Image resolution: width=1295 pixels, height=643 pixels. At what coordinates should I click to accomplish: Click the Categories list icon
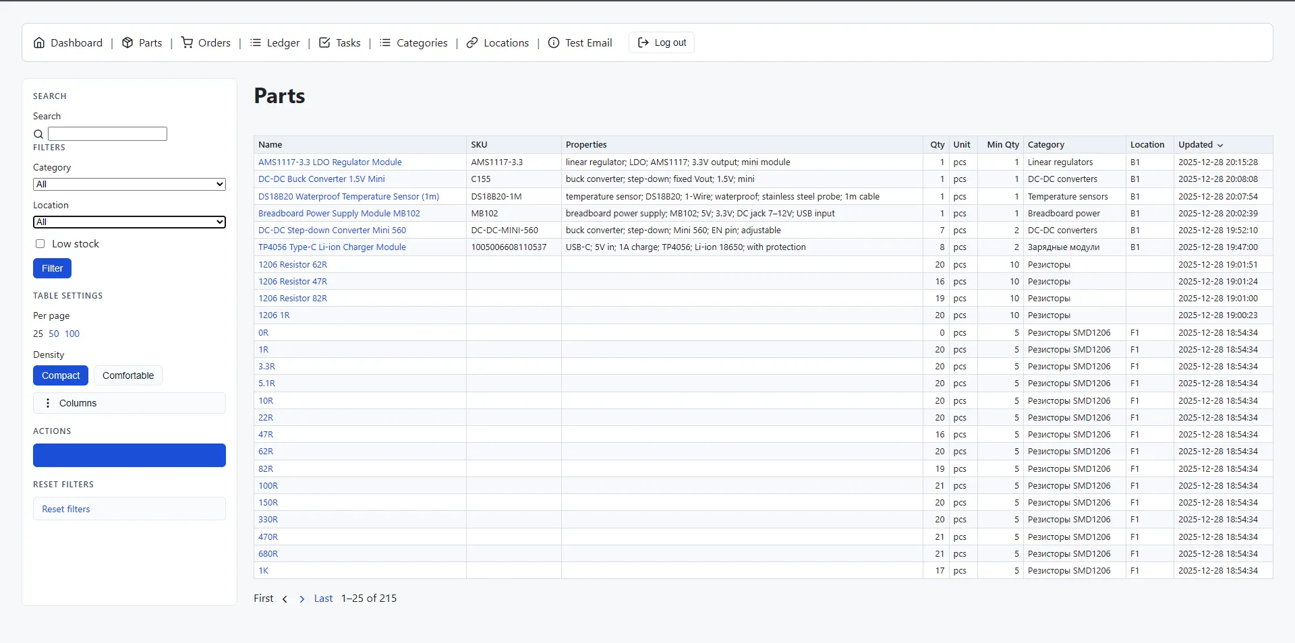pos(385,42)
